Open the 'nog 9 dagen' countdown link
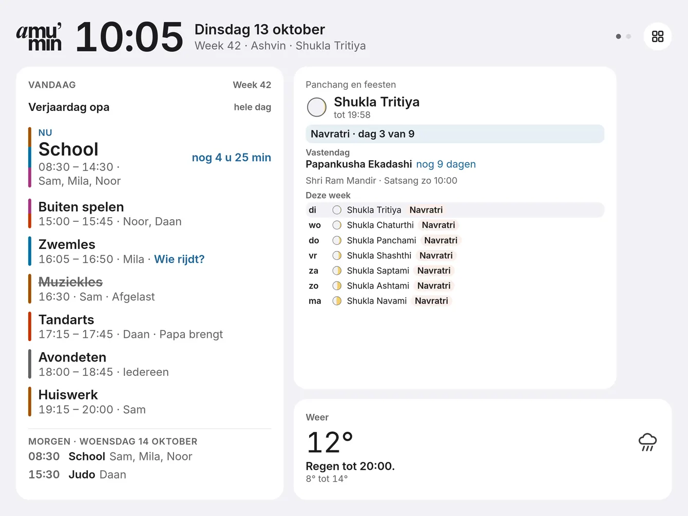The width and height of the screenshot is (688, 516). (446, 164)
